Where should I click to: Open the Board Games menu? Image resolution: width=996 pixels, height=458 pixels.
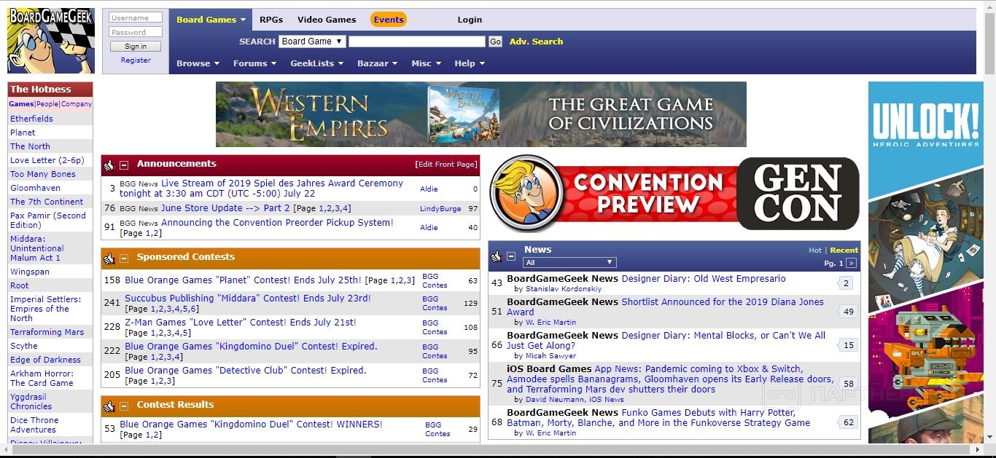pyautogui.click(x=211, y=20)
